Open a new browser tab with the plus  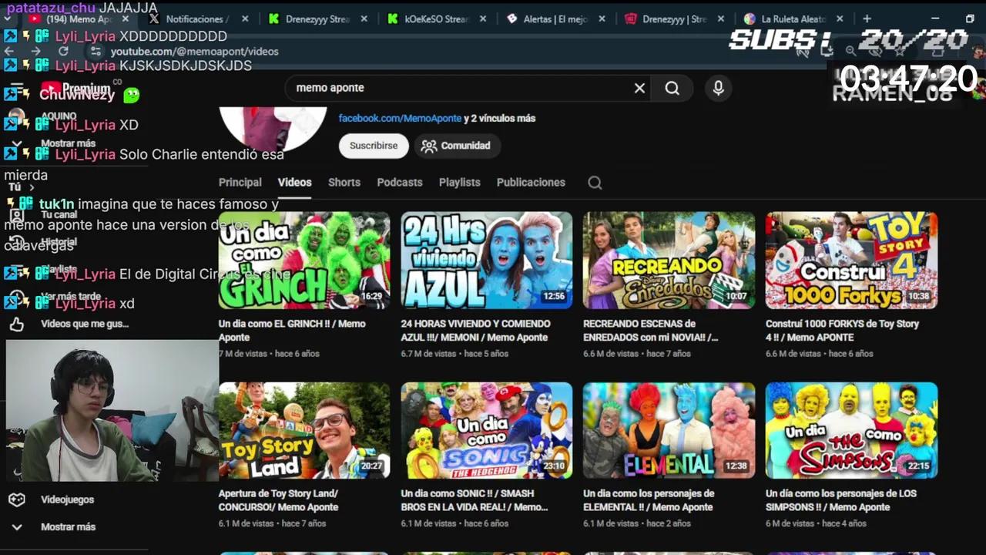coord(867,18)
